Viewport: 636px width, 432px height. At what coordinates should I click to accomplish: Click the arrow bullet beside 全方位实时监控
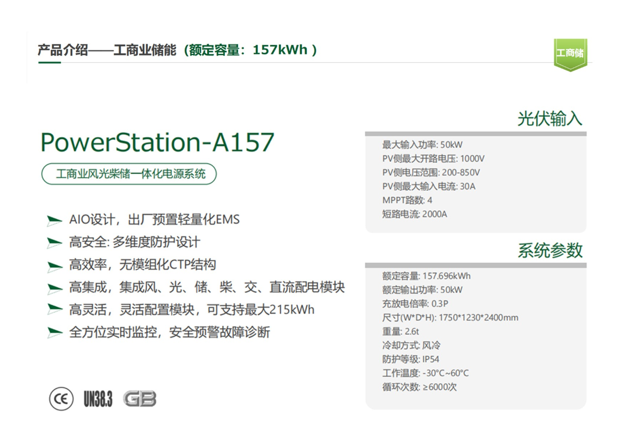click(54, 332)
